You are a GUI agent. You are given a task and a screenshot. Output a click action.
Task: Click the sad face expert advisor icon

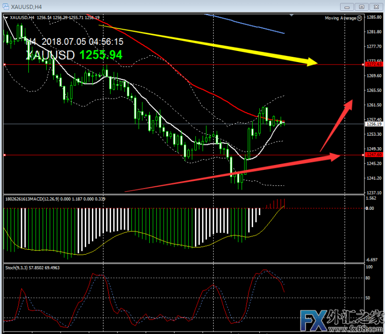tap(359, 18)
